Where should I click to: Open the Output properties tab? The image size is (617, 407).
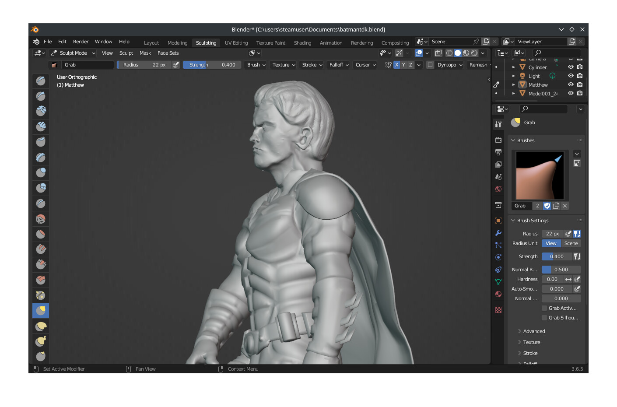[498, 152]
